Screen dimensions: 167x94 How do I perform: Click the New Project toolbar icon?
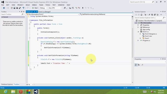(11, 8)
